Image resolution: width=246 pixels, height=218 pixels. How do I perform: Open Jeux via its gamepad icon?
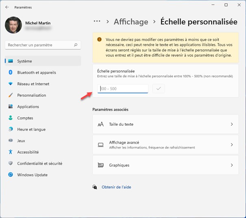(11, 141)
